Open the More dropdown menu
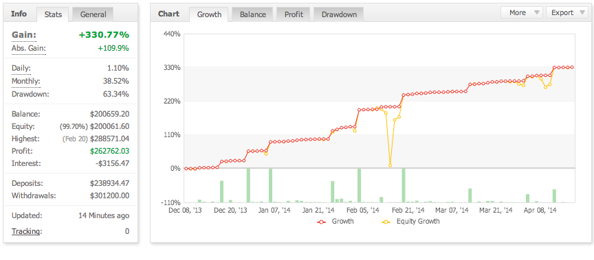The height and width of the screenshot is (260, 594). pyautogui.click(x=522, y=12)
